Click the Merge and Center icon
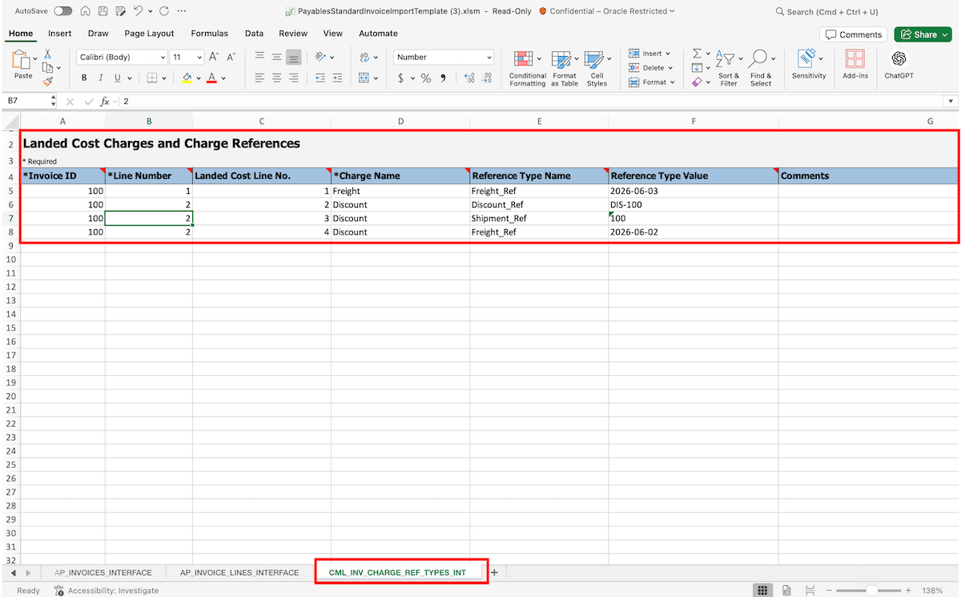The image size is (961, 597). (364, 78)
